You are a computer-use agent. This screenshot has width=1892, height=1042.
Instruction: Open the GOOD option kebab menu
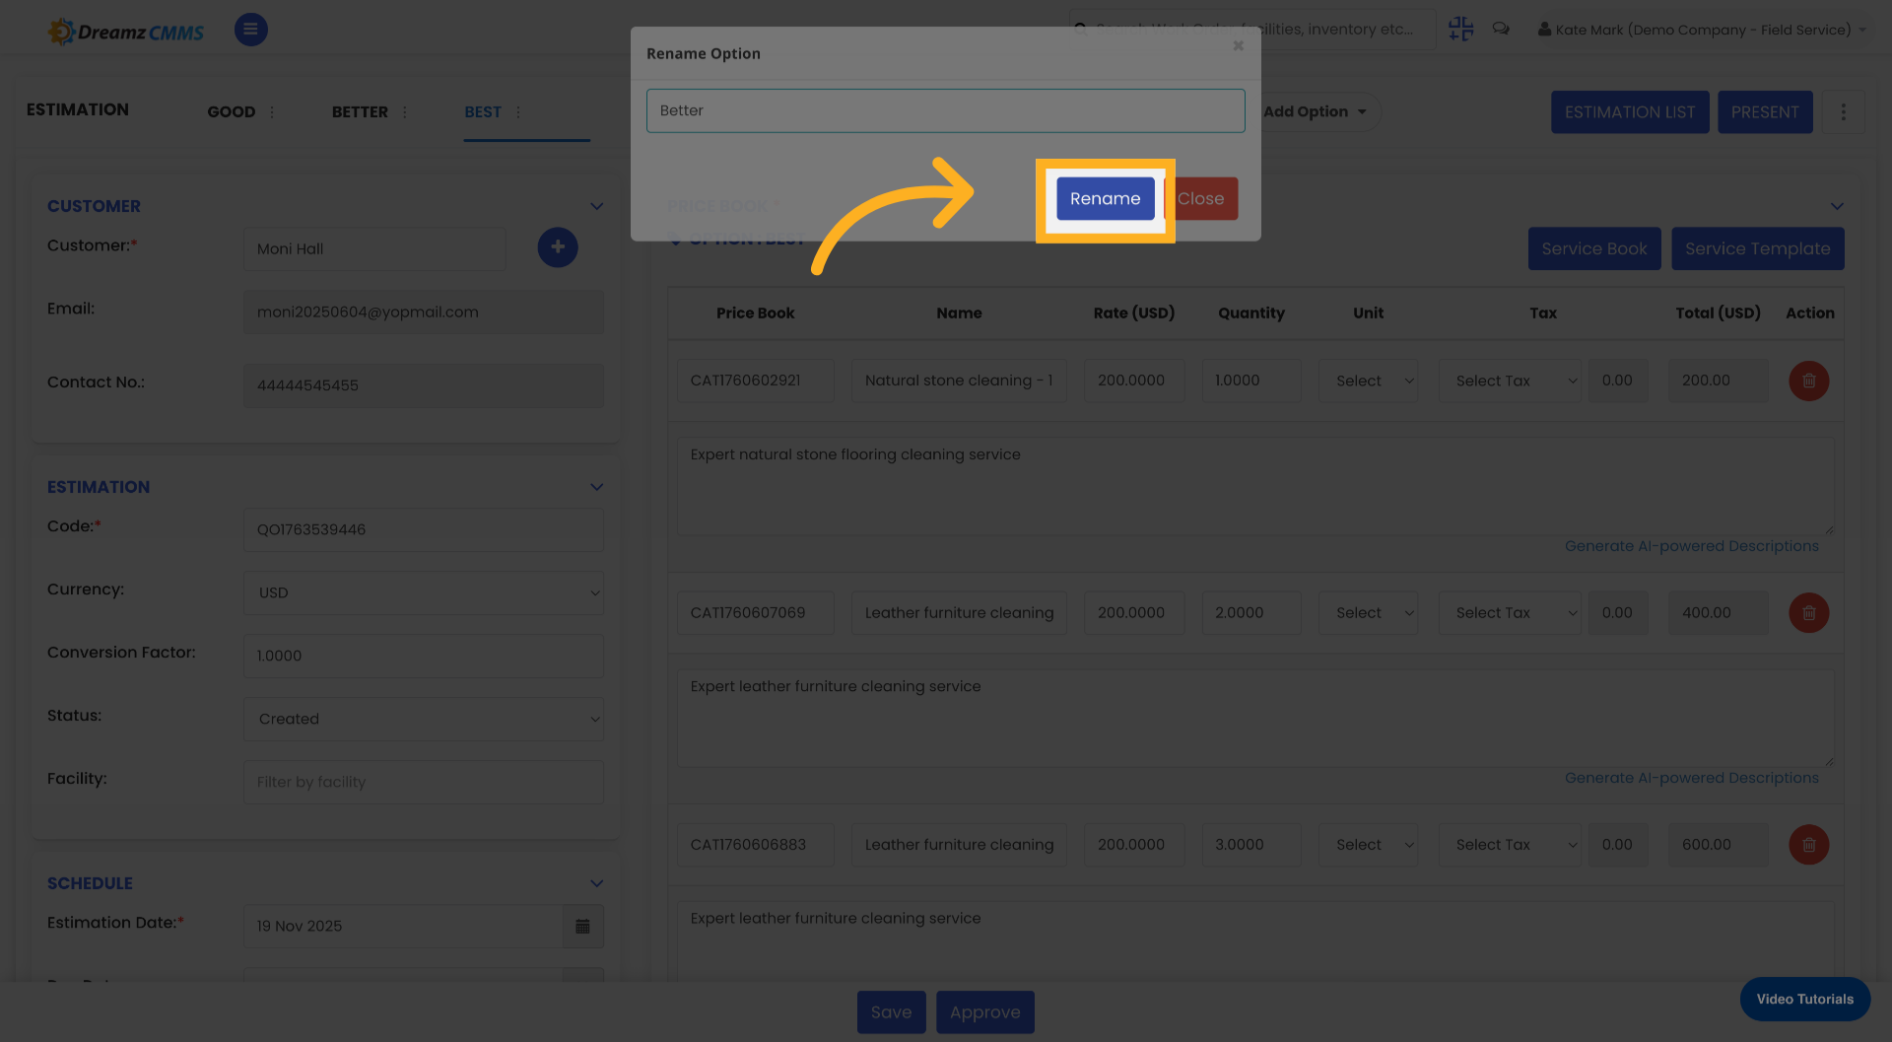(272, 112)
